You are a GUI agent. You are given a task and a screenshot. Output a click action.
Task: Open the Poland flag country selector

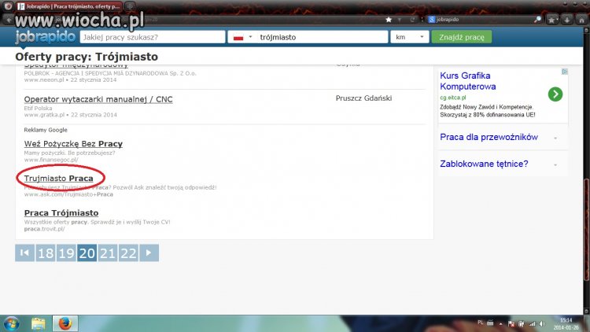(x=242, y=37)
